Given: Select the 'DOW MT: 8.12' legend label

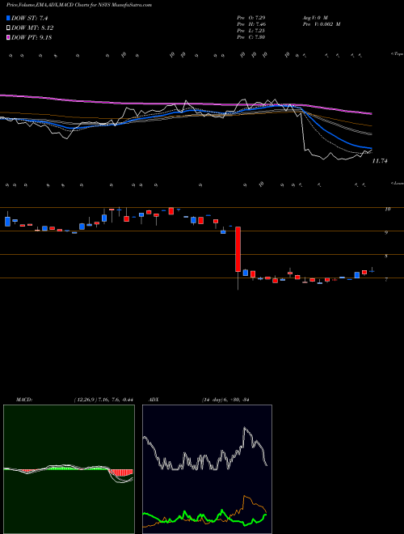Looking at the screenshot, I should point(32,28).
